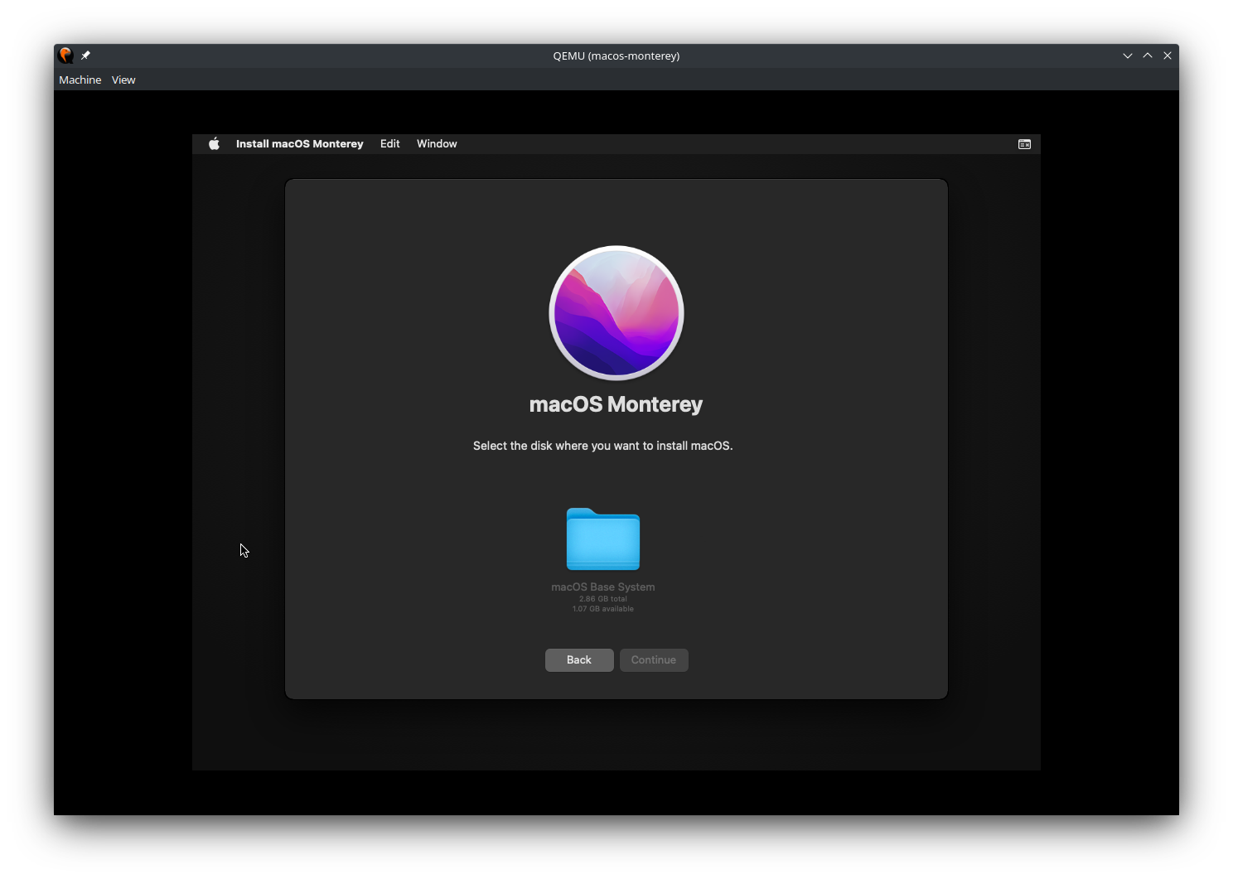Open the Edit menu
Image resolution: width=1233 pixels, height=879 pixels.
tap(389, 143)
